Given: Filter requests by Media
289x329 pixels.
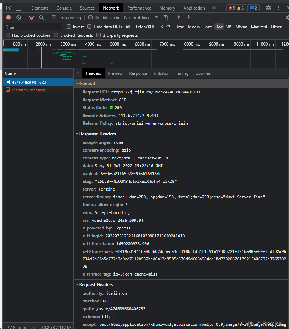Looking at the screenshot, I should 194,27.
